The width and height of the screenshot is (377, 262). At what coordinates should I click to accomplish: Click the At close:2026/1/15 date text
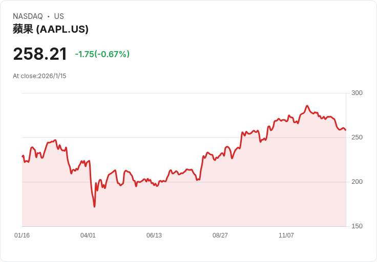(39, 76)
